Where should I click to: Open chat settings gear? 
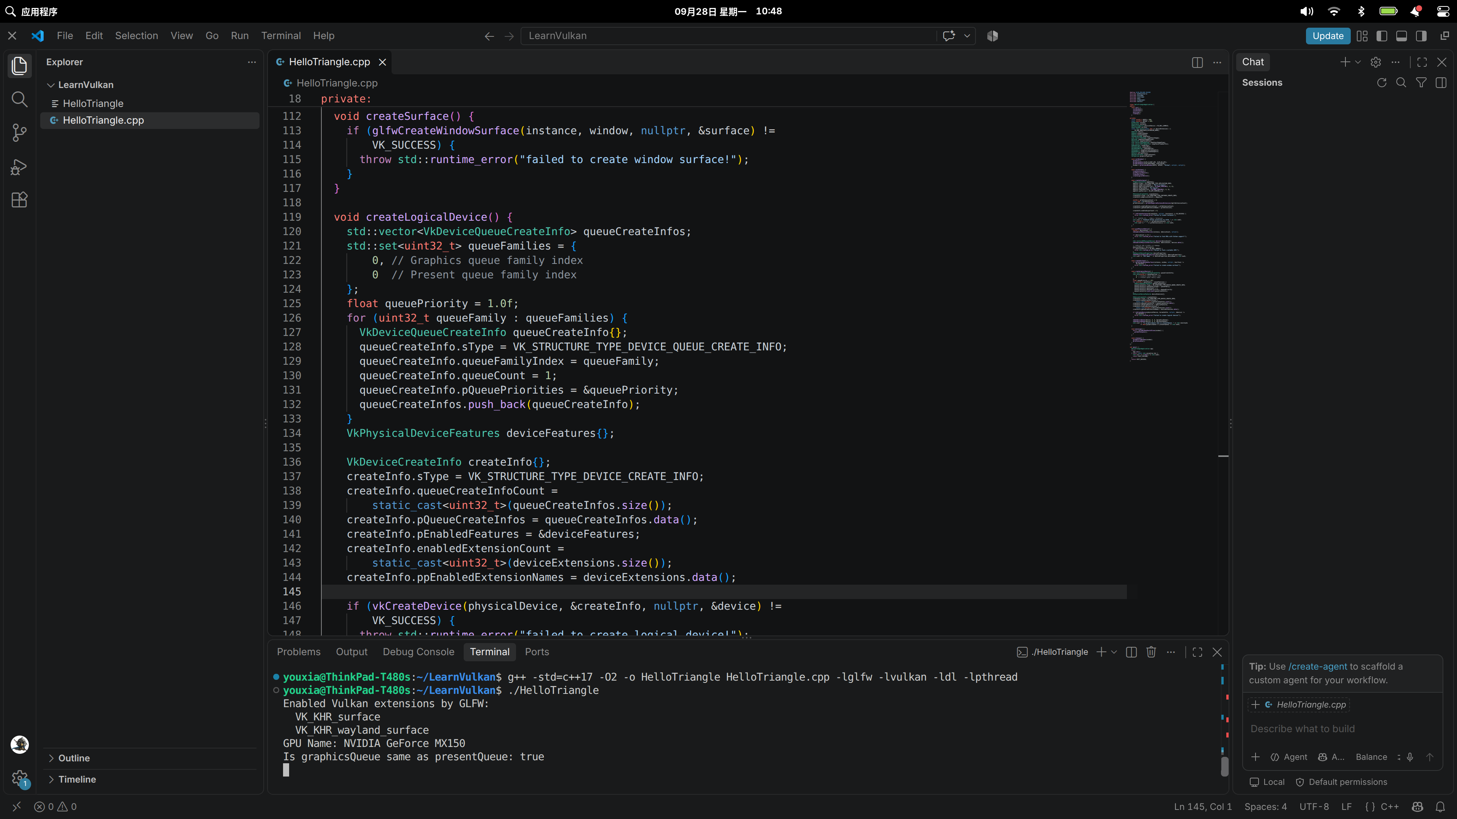(1376, 62)
